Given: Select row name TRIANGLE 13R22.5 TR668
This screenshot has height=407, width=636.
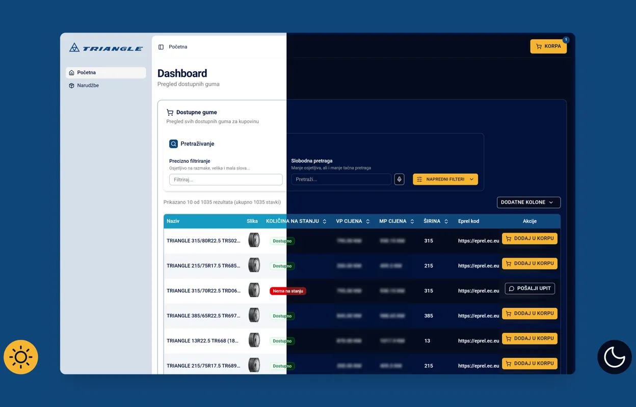Looking at the screenshot, I should [x=203, y=341].
